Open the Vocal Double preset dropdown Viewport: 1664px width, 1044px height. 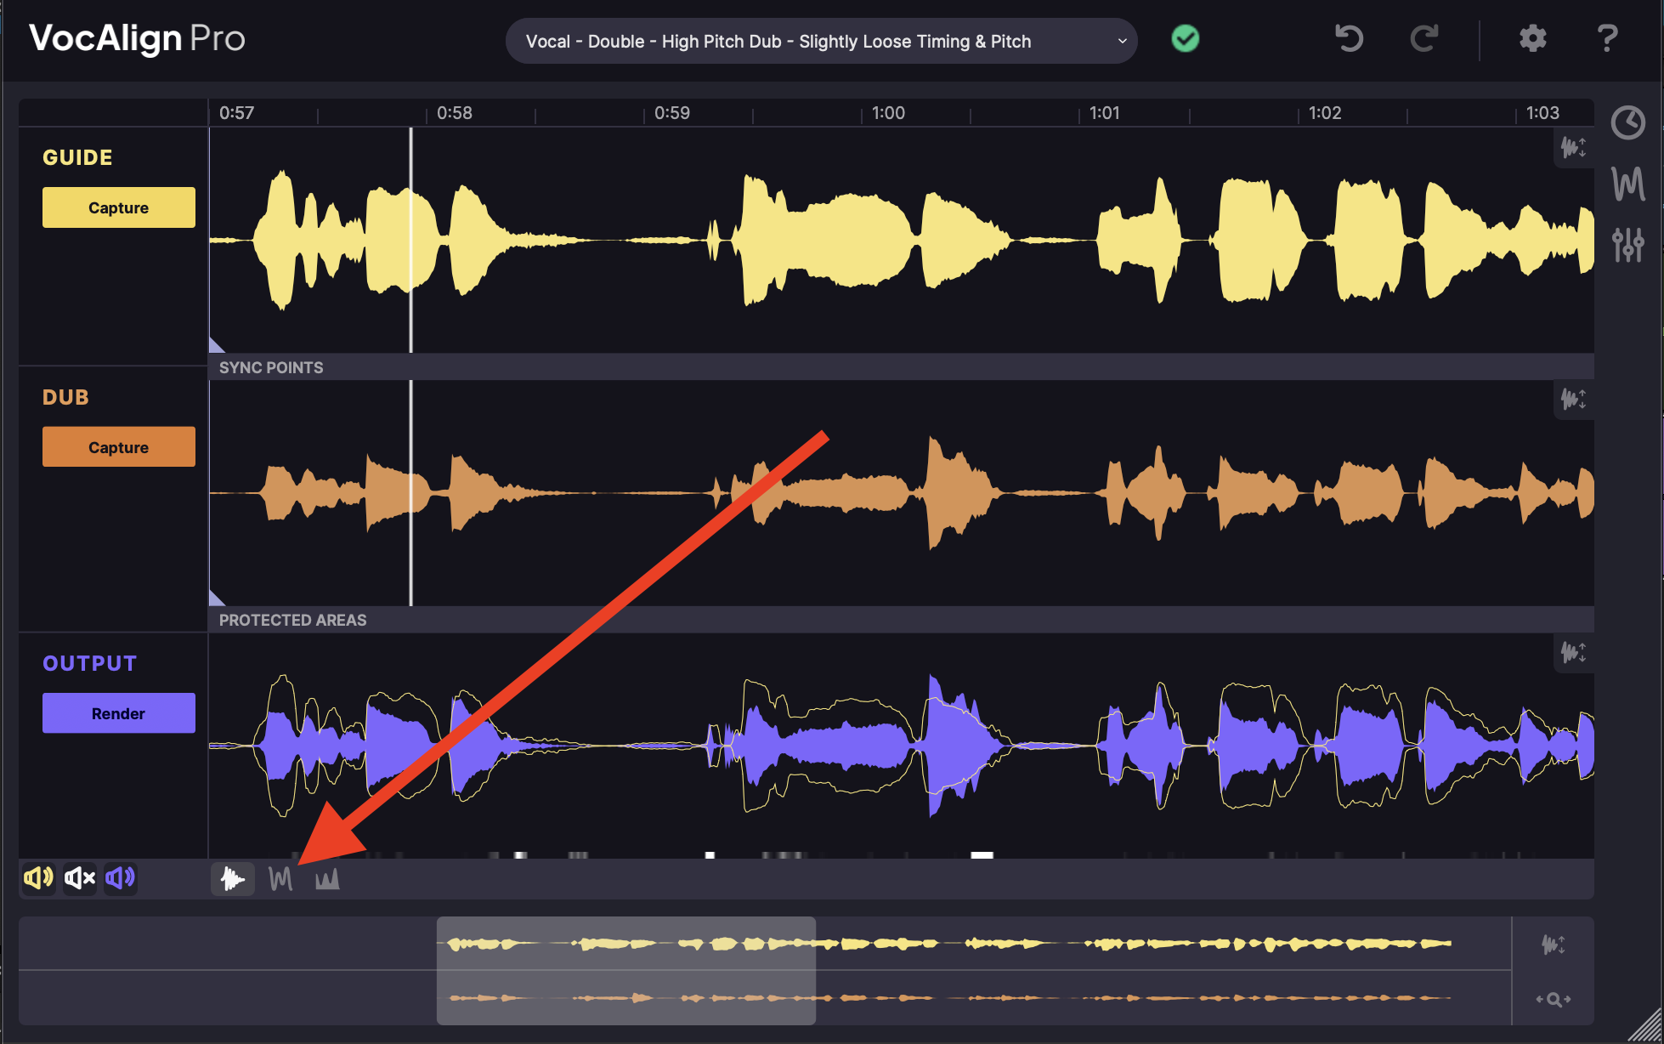[x=821, y=41]
